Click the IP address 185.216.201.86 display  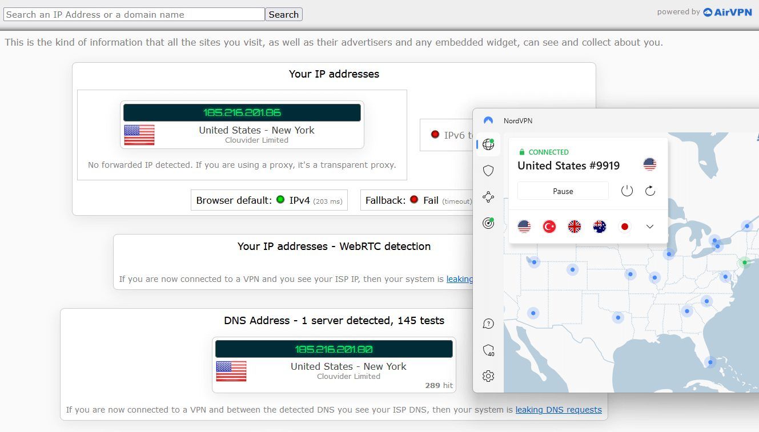(242, 112)
